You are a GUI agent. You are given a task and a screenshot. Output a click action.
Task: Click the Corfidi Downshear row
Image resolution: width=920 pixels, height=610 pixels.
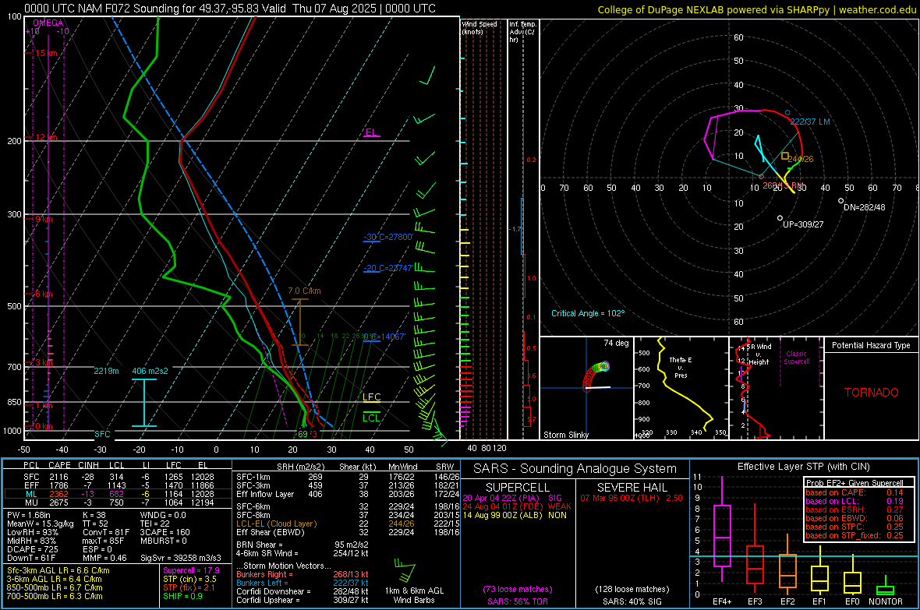coord(303,591)
